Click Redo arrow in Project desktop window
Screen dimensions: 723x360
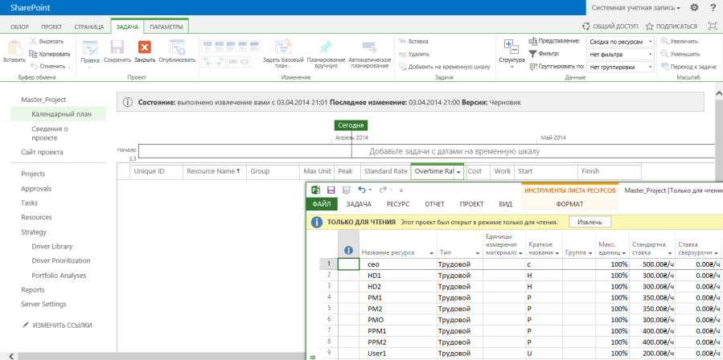click(383, 190)
